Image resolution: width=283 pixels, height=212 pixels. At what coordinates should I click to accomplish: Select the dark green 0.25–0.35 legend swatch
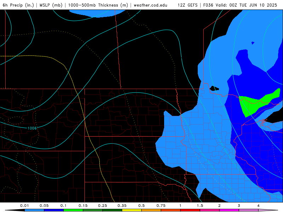(112, 210)
